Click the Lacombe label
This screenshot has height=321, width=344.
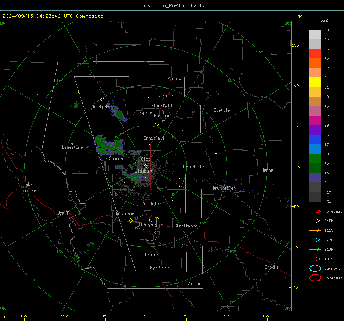(165, 96)
